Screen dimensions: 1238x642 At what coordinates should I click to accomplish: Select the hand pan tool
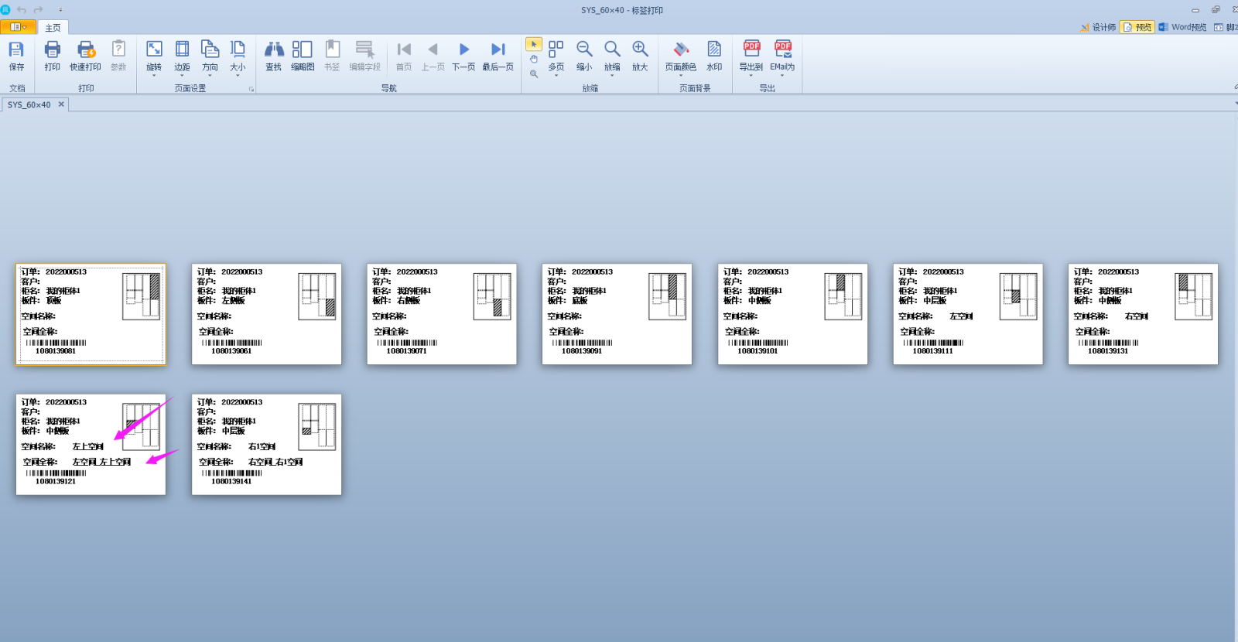[x=534, y=59]
